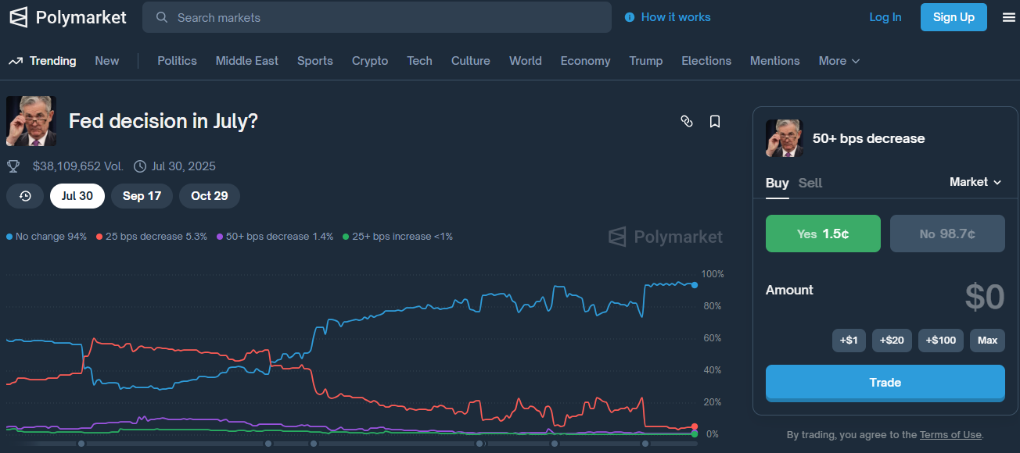
Task: Focus the Search markets field
Action: pos(377,17)
